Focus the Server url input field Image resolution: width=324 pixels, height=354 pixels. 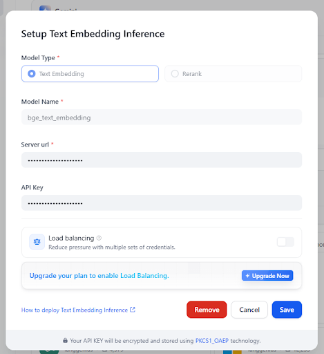(162, 160)
